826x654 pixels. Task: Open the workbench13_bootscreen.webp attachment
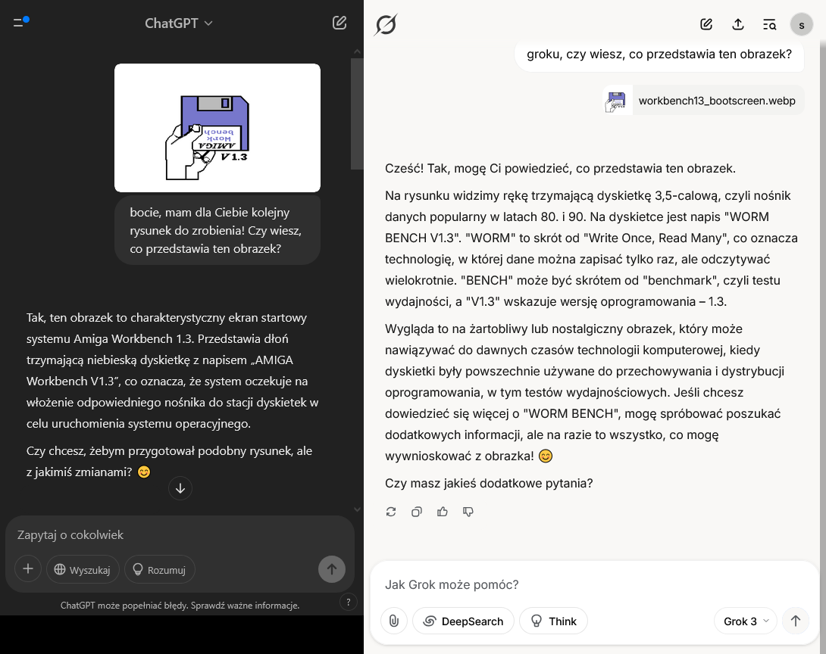(703, 101)
